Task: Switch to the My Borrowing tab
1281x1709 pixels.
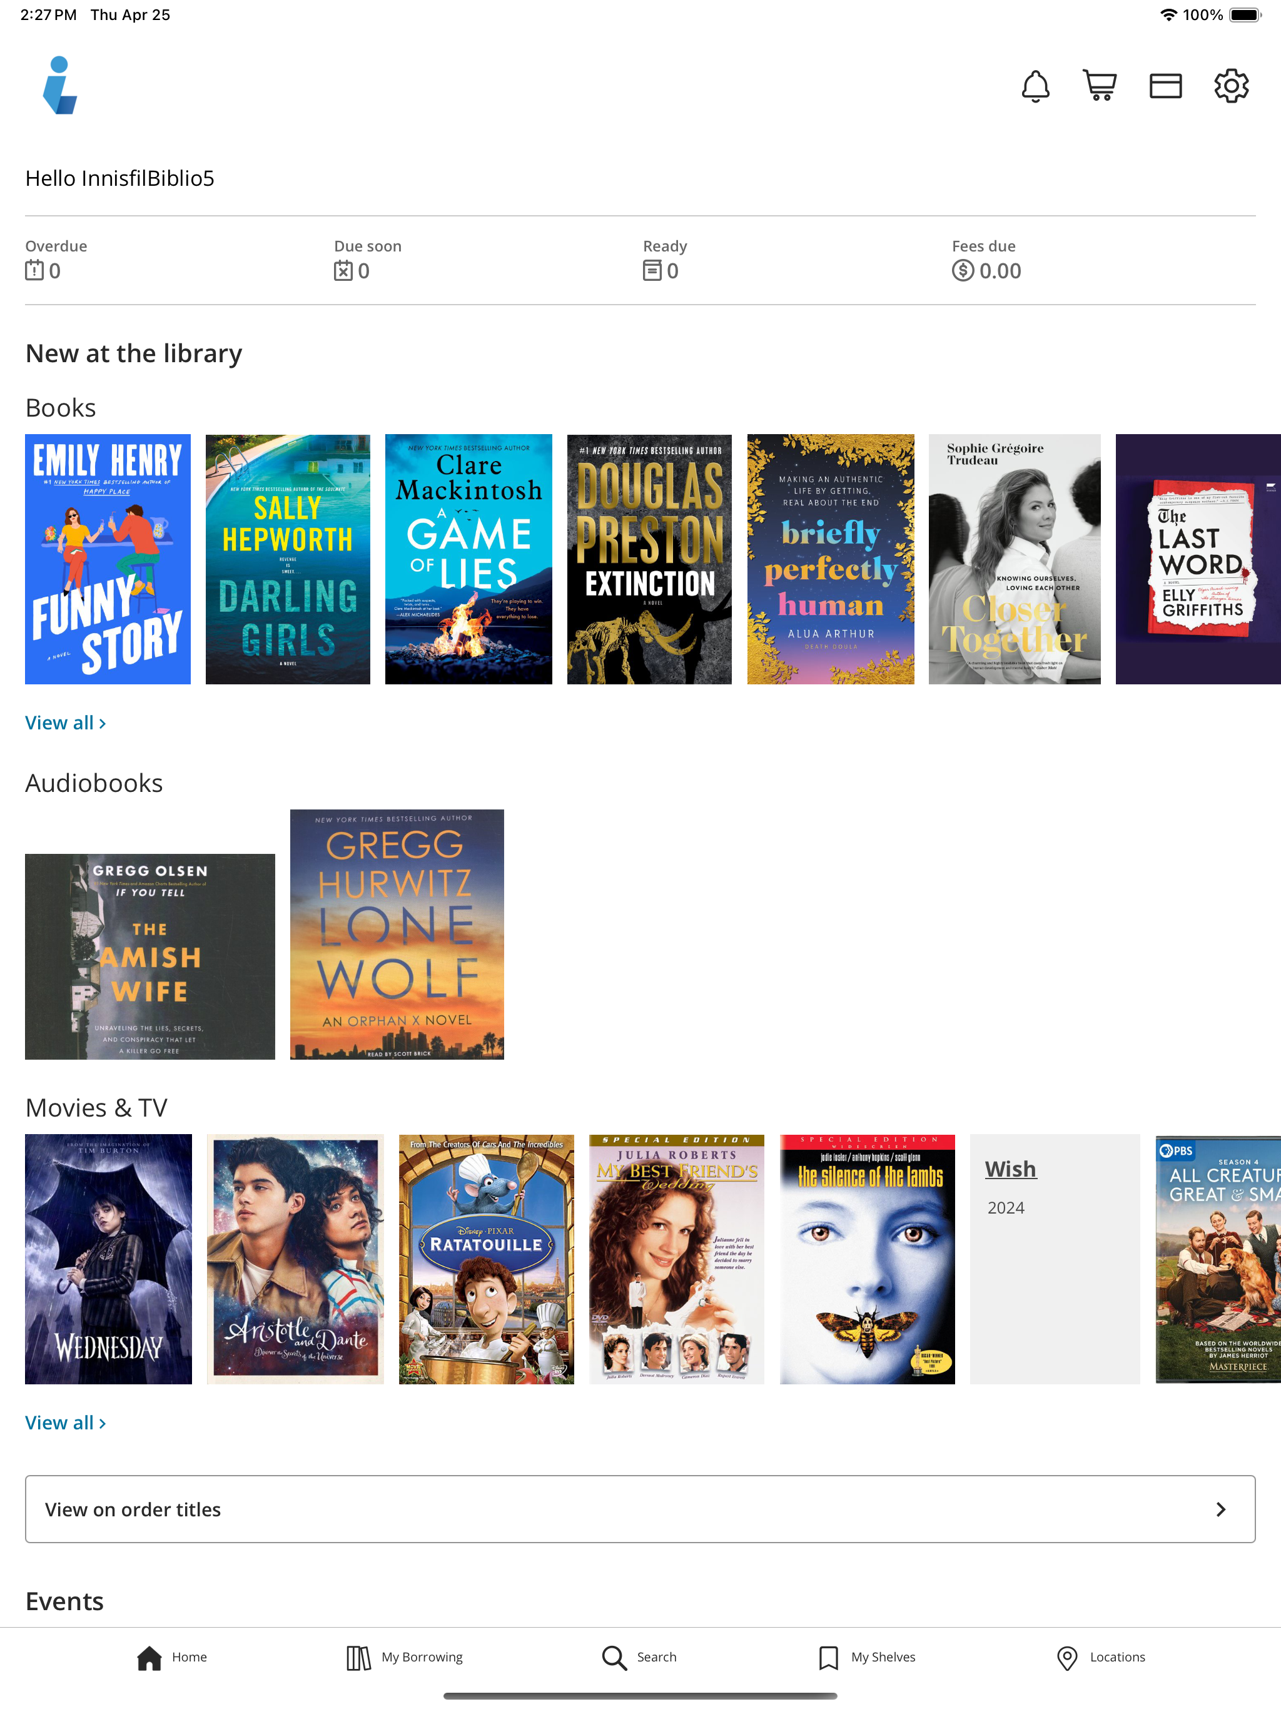Action: 404,1657
